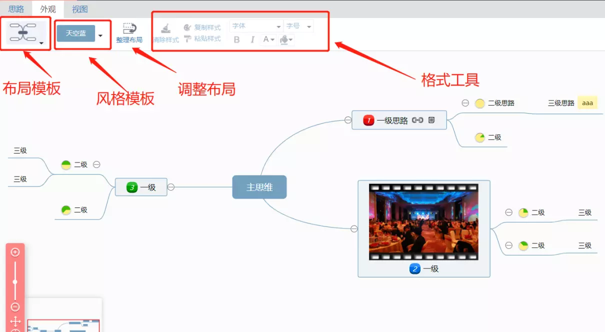The image size is (605, 332).
Task: Expand the 天空蓝 theme dropdown arrow
Action: click(x=100, y=35)
